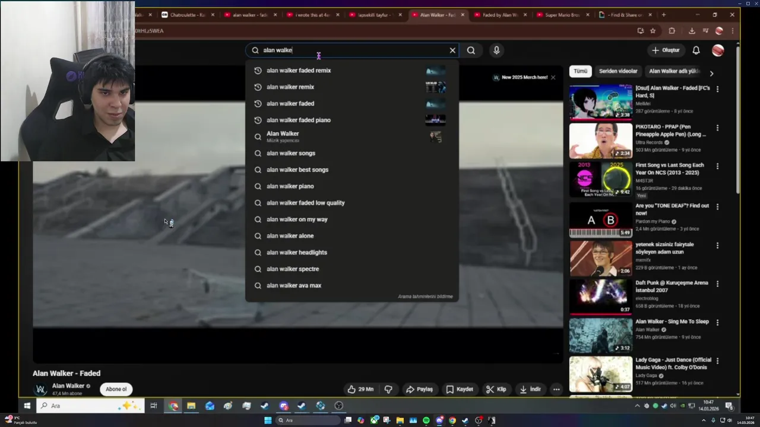Screen dimensions: 760x427
Task: Open the browser downloads icon
Action: 692,31
